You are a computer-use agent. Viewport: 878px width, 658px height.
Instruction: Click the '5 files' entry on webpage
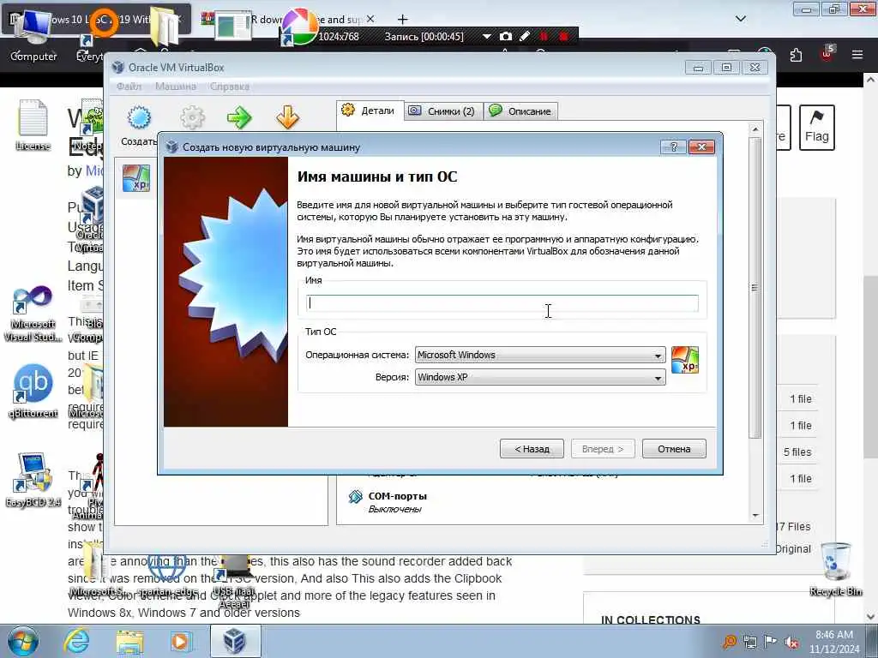[797, 452]
